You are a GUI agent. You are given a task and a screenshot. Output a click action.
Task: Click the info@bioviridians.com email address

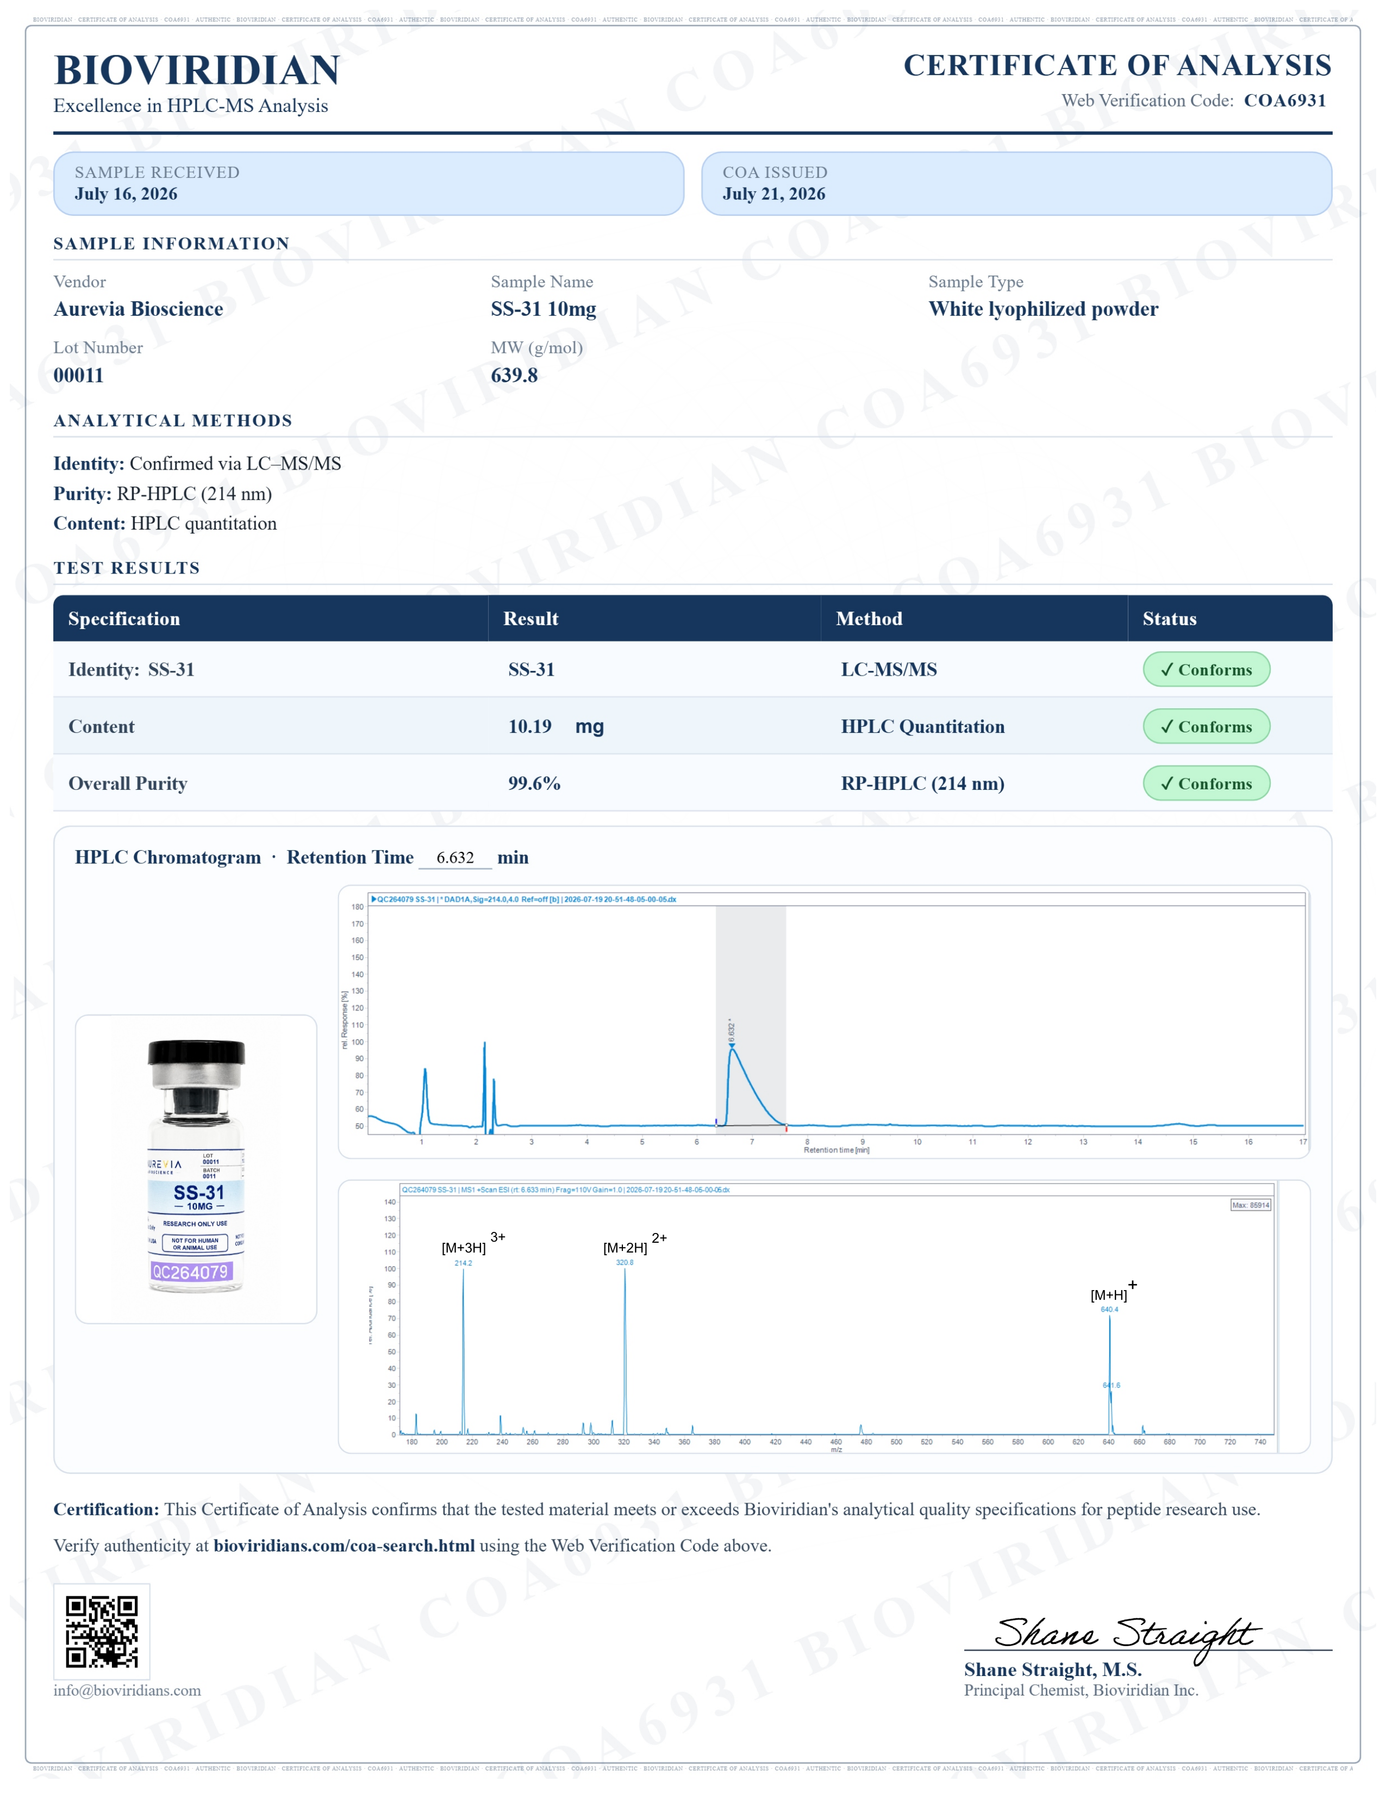pos(127,1691)
